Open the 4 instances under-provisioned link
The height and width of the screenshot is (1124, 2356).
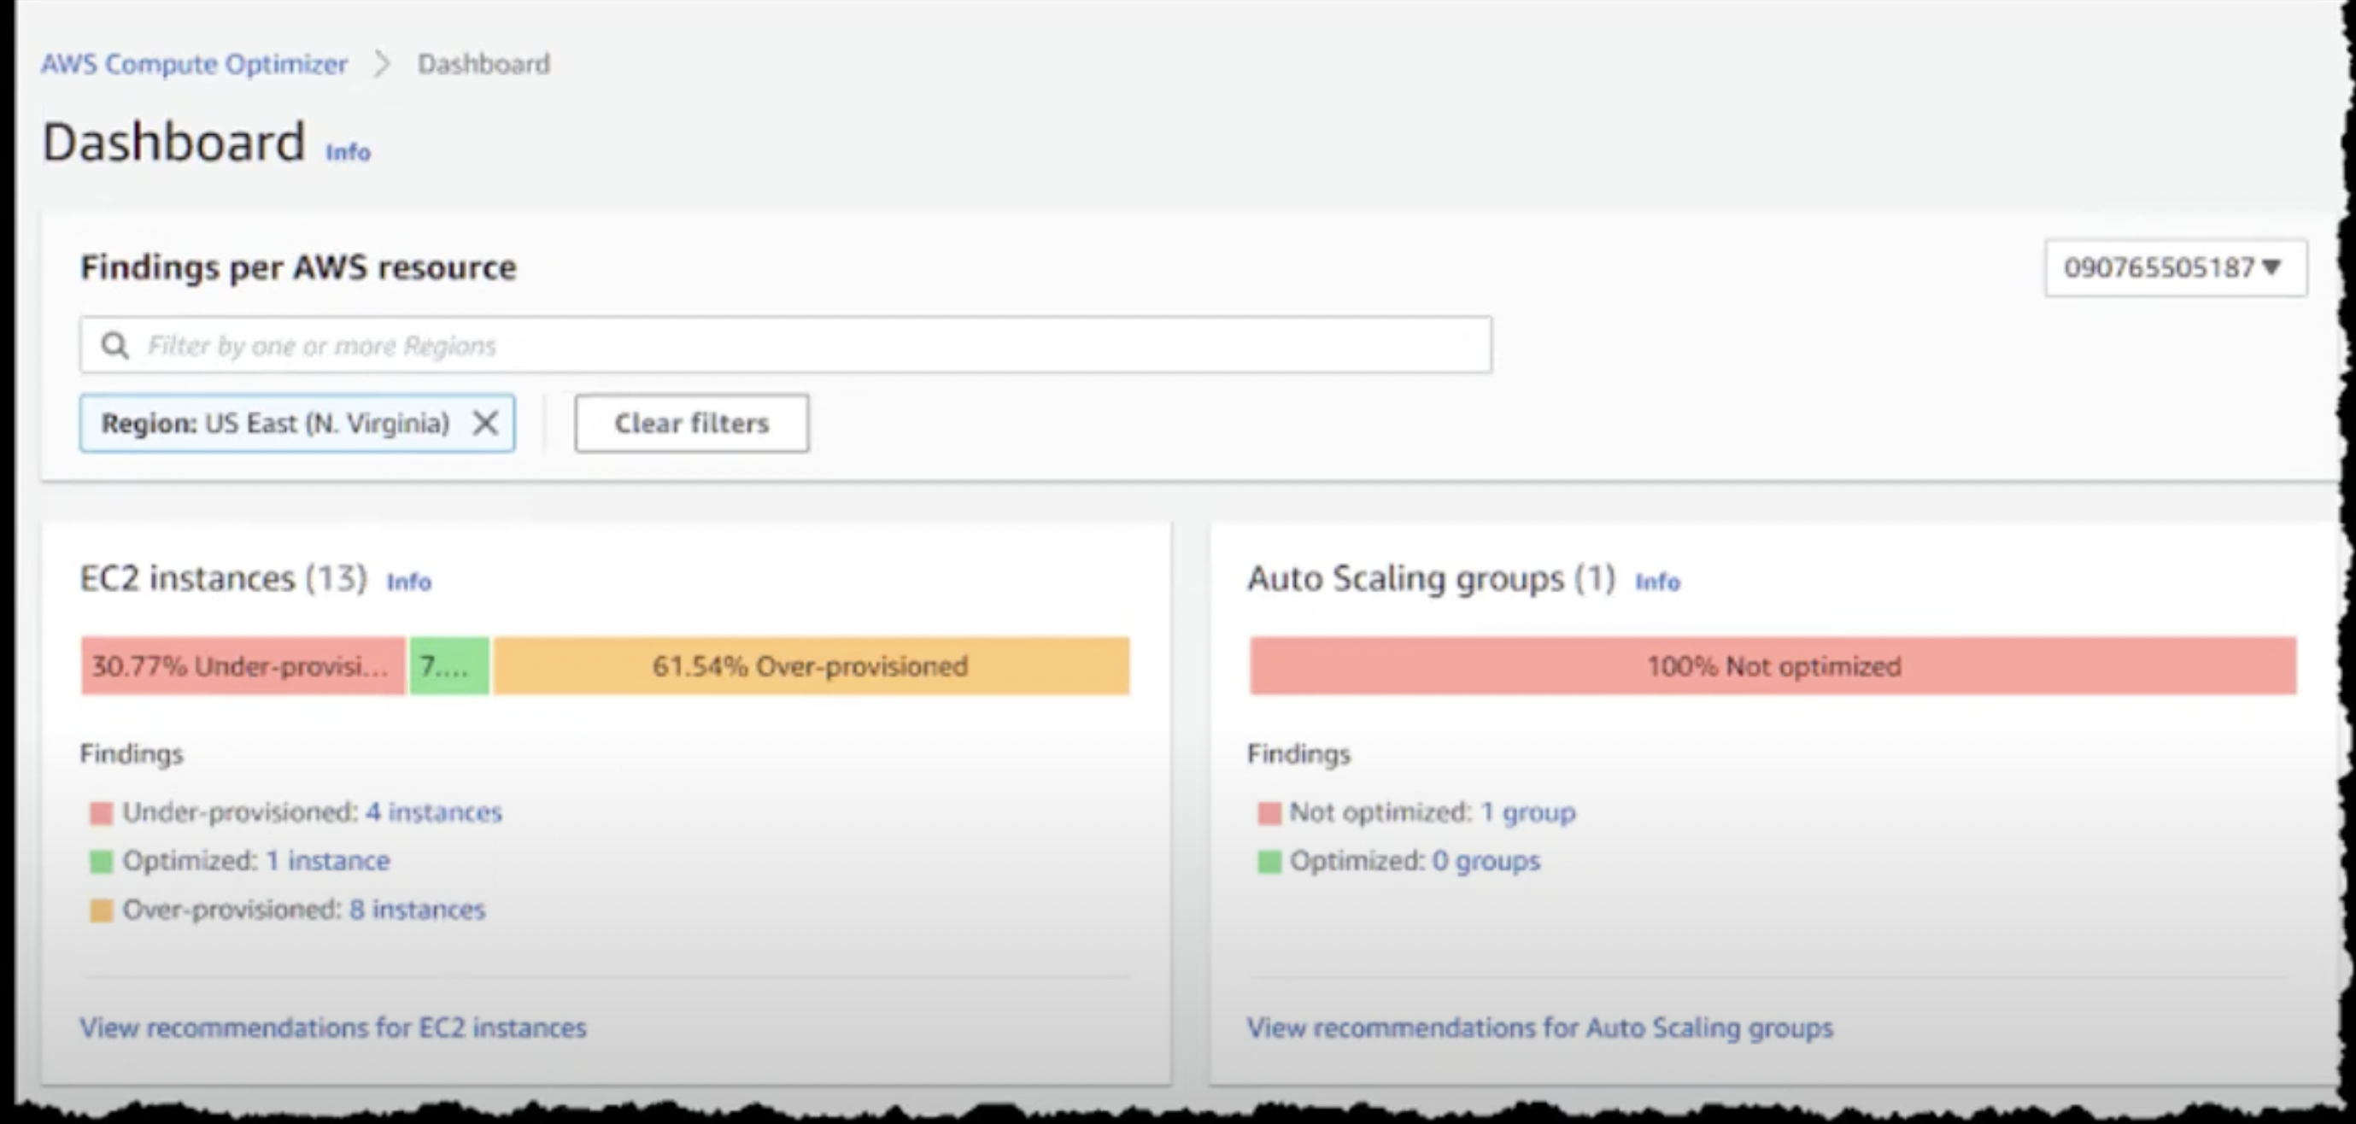[x=433, y=812]
